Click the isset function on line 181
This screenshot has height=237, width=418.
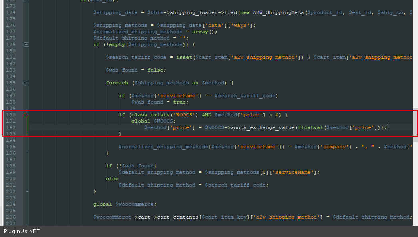pos(184,57)
